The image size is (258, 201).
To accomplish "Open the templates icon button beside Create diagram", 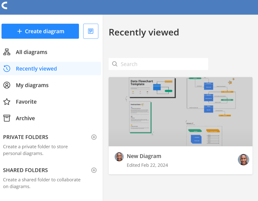I will 91,31.
